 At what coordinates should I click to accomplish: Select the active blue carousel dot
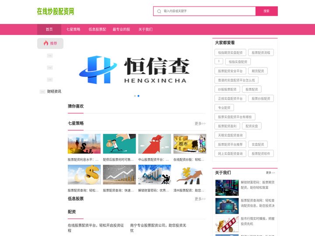pos(138,96)
